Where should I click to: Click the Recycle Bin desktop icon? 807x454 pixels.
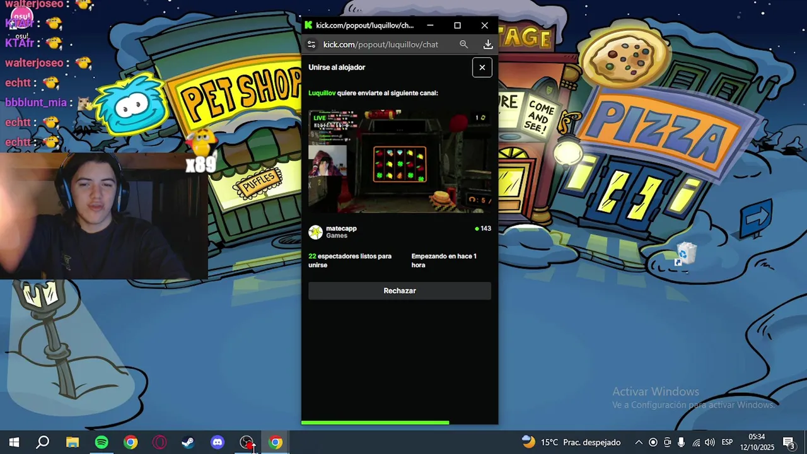click(x=685, y=253)
